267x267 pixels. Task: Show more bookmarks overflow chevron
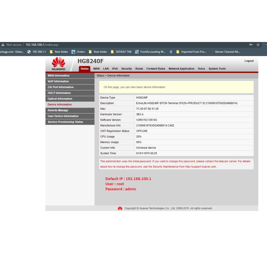click(266, 52)
